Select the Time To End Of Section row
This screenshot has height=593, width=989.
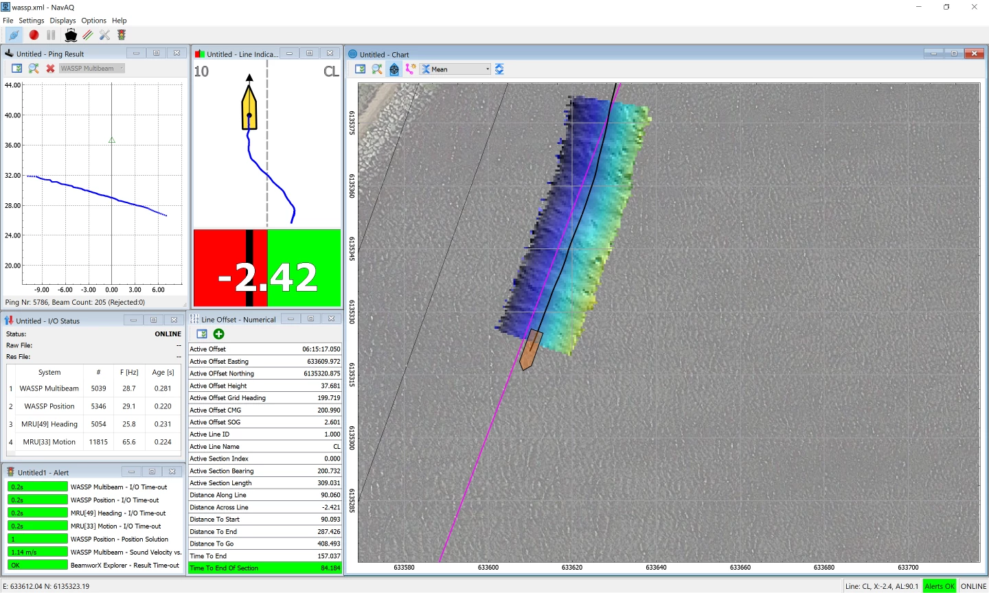pos(265,568)
